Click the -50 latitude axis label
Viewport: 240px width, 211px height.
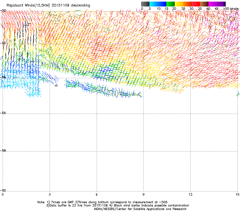coord(3,11)
